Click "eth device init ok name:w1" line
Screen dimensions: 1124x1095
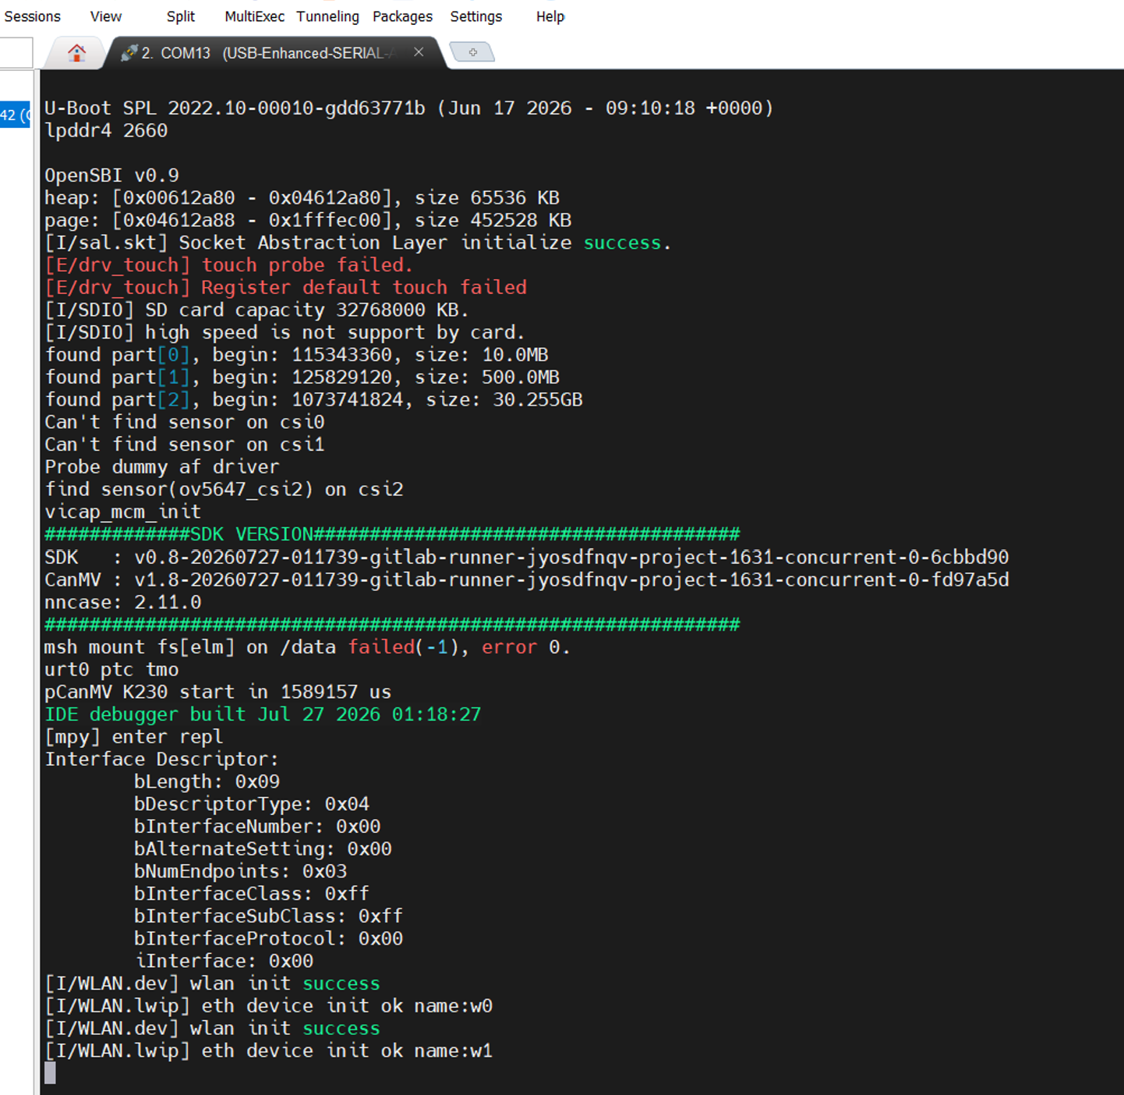[269, 1052]
